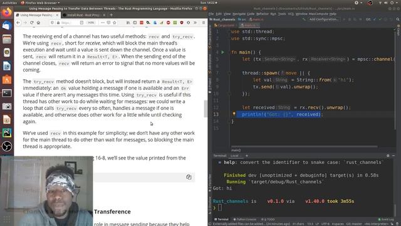Click the editor horizontal scrollbar
Viewport: 401px width, 226px height.
pyautogui.click(x=304, y=146)
